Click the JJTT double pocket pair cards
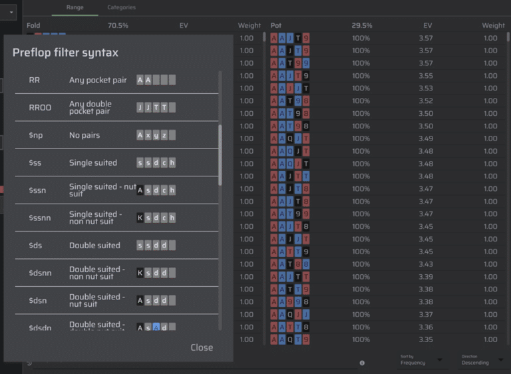511x374 pixels. click(x=156, y=108)
